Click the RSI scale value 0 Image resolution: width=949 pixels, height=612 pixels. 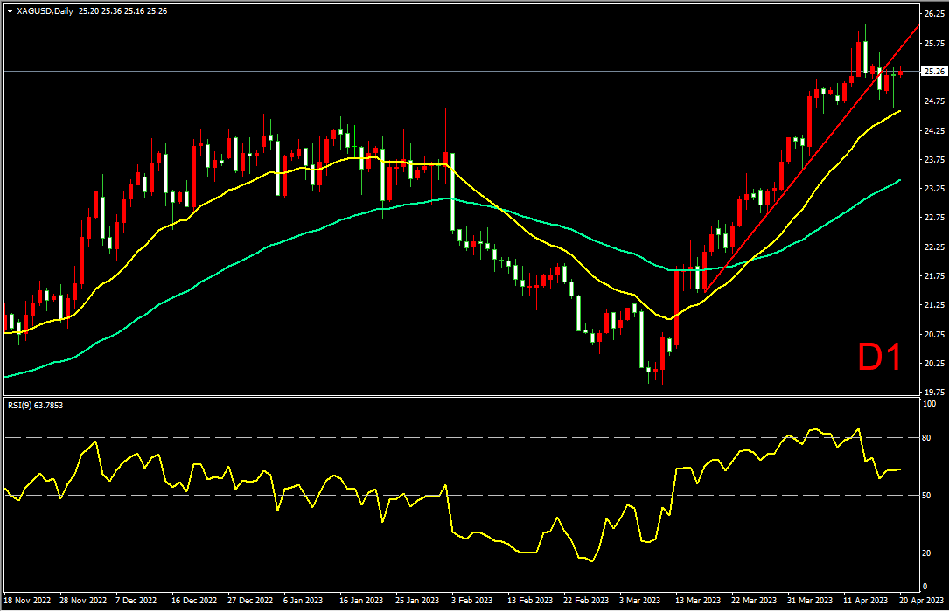tap(925, 587)
